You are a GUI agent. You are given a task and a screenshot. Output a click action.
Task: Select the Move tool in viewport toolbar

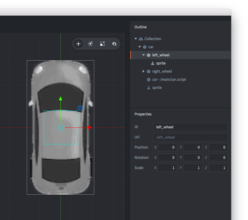78,44
